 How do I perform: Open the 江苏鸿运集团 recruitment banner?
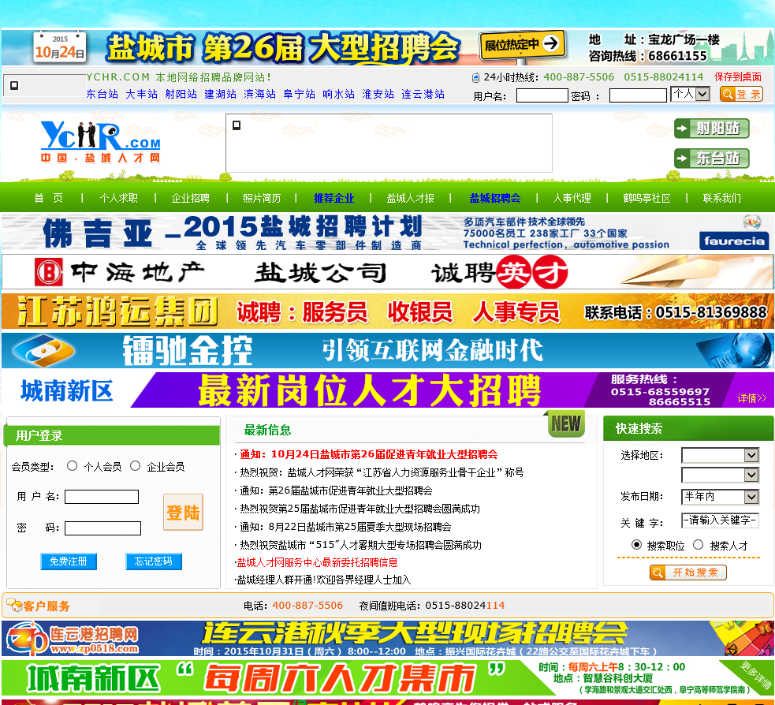click(x=388, y=311)
